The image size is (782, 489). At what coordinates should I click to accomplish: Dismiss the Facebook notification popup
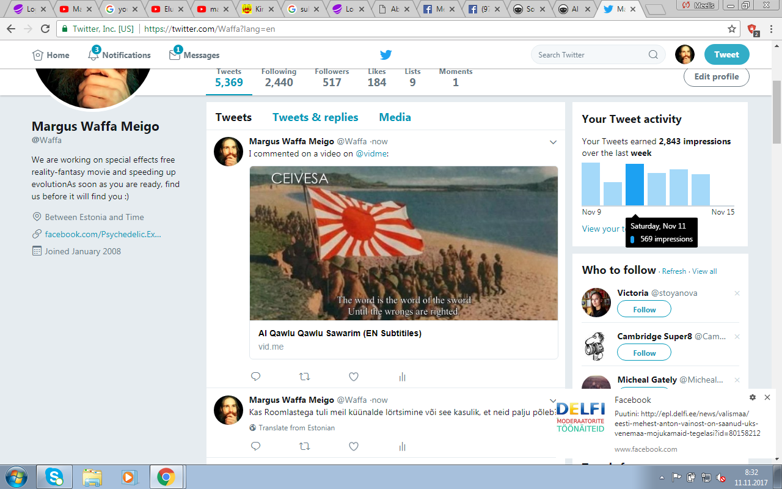tap(767, 397)
